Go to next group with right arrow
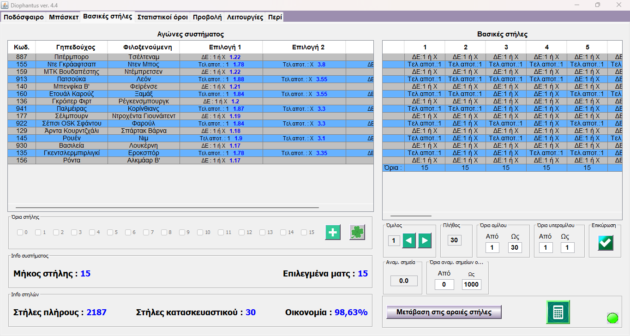The width and height of the screenshot is (630, 336). (425, 240)
